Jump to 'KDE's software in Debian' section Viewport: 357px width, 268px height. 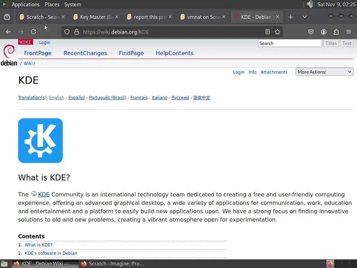pyautogui.click(x=51, y=253)
